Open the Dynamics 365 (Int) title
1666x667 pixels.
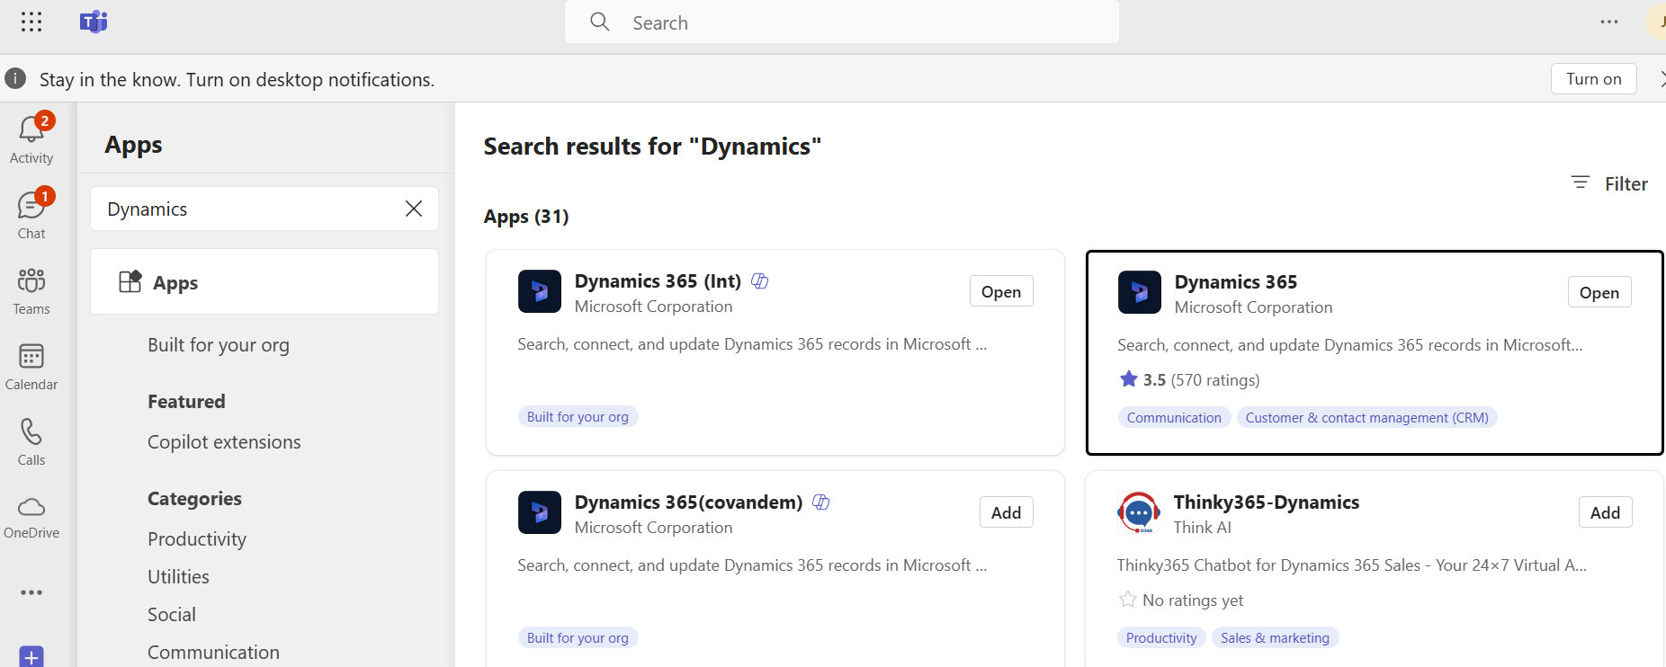658,281
